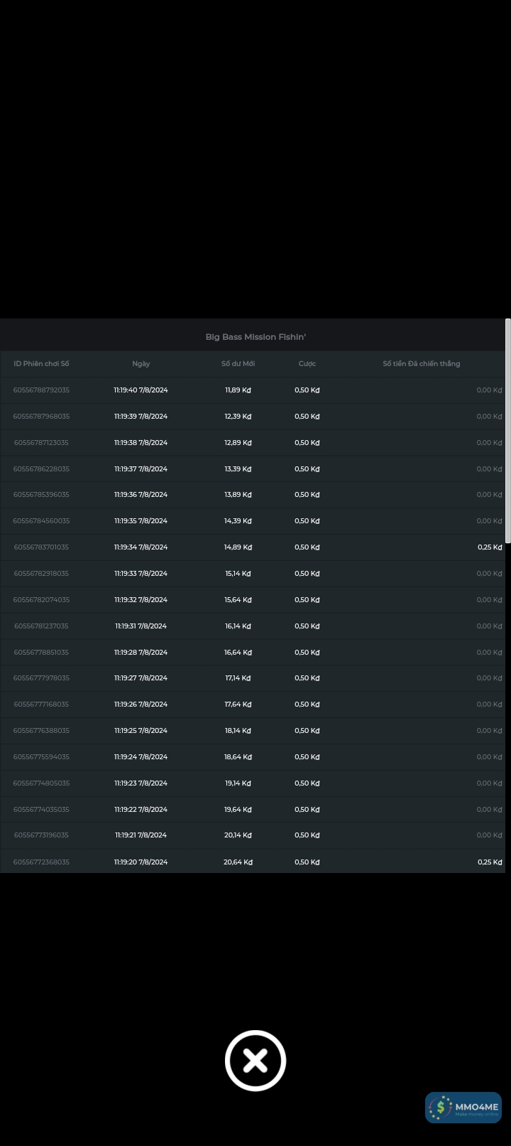Click the 11:19:39 7/8/2024 date entry
Viewport: 511px width, 1146px height.
(141, 417)
